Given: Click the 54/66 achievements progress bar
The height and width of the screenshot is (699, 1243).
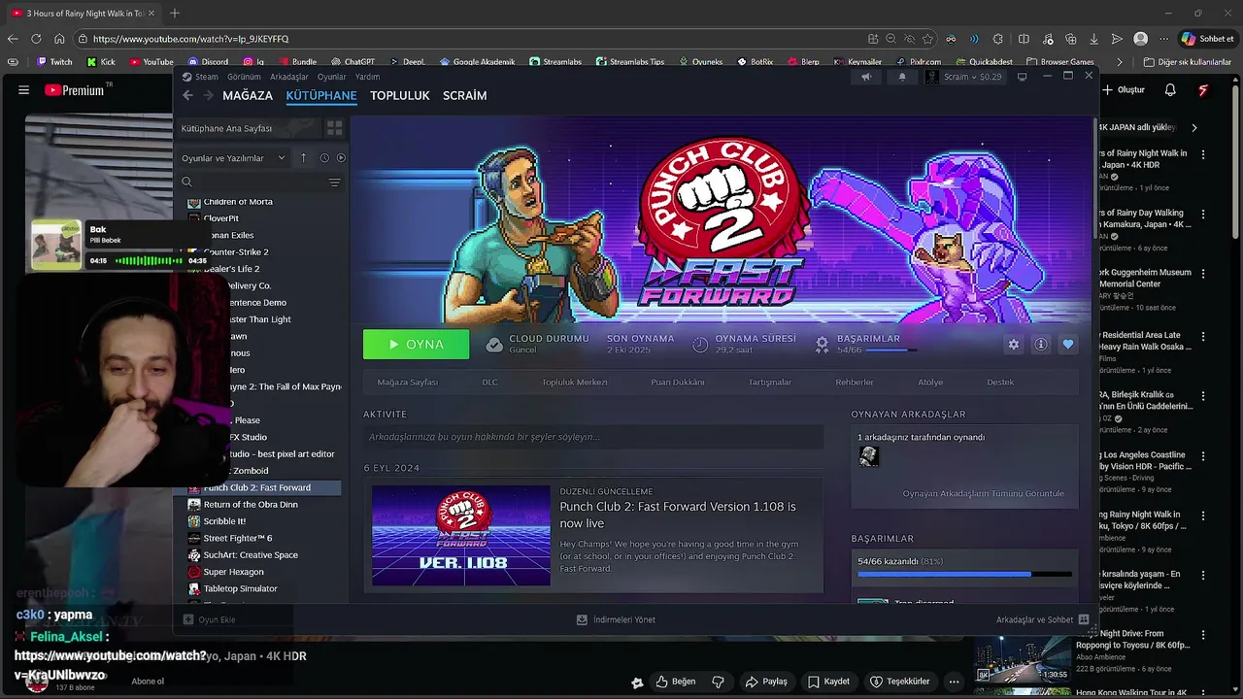Looking at the screenshot, I should pyautogui.click(x=965, y=574).
